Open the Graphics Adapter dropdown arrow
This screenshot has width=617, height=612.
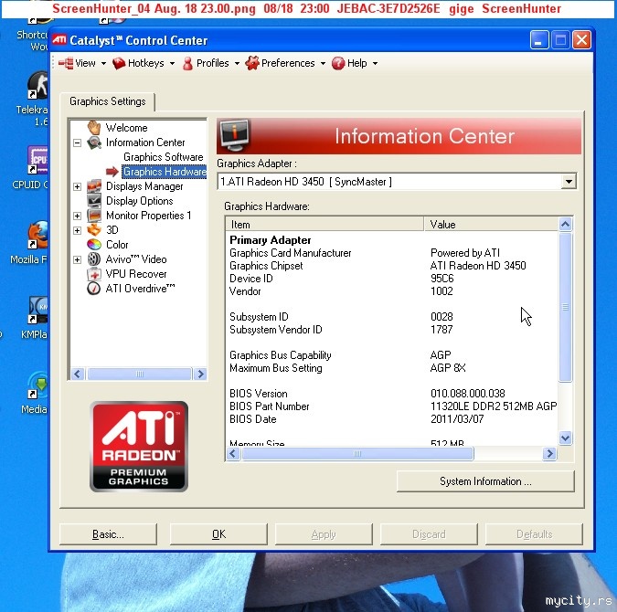(x=569, y=182)
